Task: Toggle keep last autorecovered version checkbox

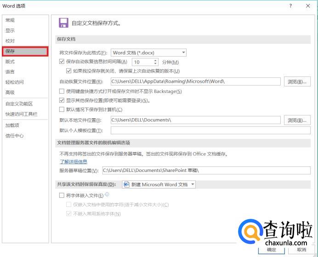Action: 68,71
